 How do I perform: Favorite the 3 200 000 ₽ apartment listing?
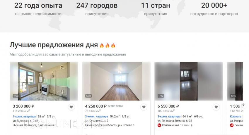pyautogui.click(x=71, y=107)
